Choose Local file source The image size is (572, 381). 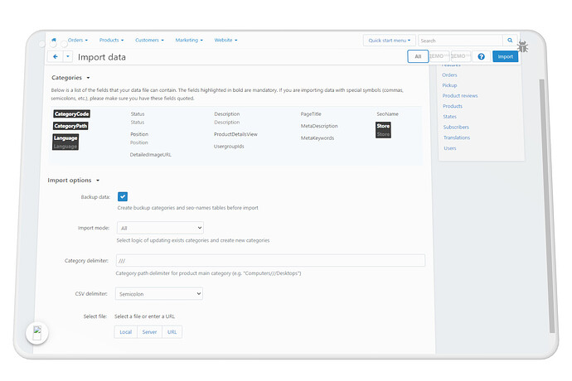(x=125, y=332)
